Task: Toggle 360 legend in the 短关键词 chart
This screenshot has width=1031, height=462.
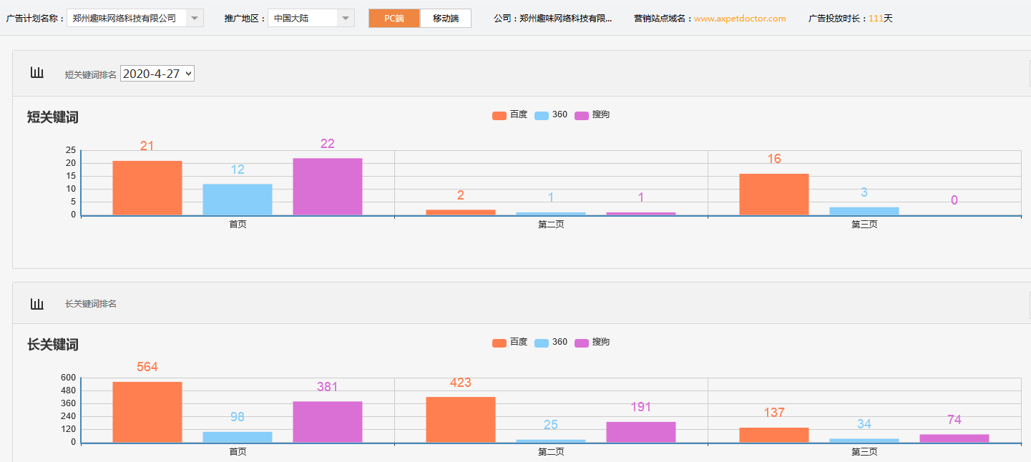Action: 551,115
